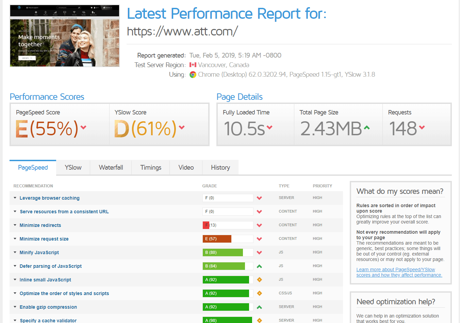Expand Inline small JavaScript triangle
Screen dimensions: 460x323
coord(15,279)
